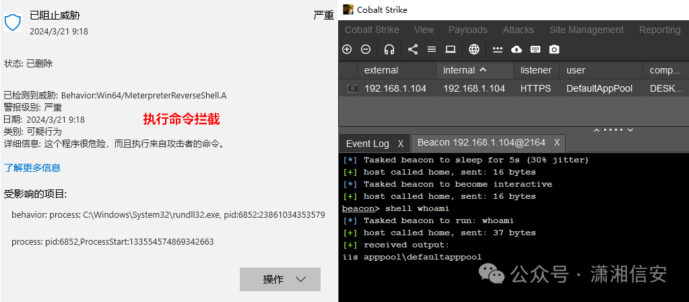Click the DESK... computer cell
Image resolution: width=689 pixels, height=302 pixels.
point(666,88)
